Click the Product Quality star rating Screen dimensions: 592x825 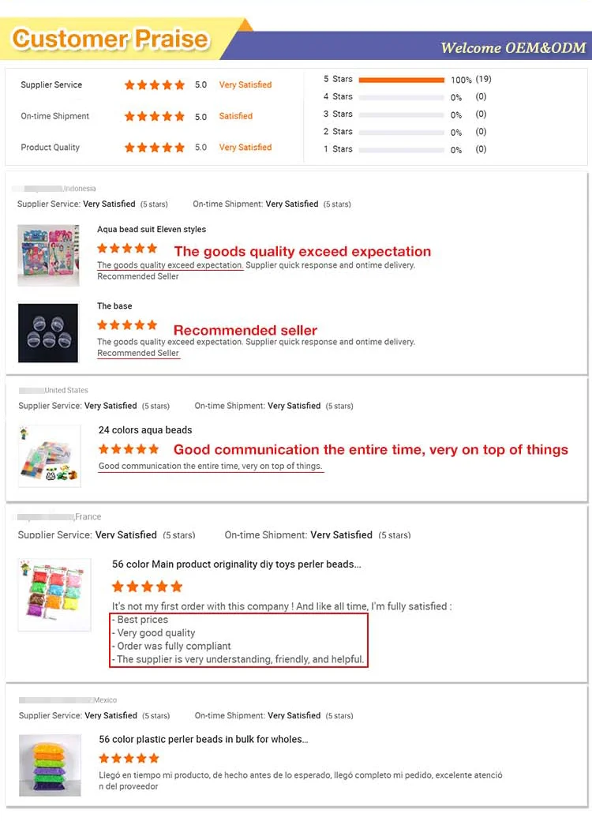pyautogui.click(x=155, y=148)
